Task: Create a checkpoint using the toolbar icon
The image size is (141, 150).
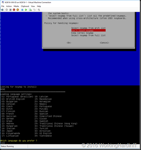Action: point(31,10)
